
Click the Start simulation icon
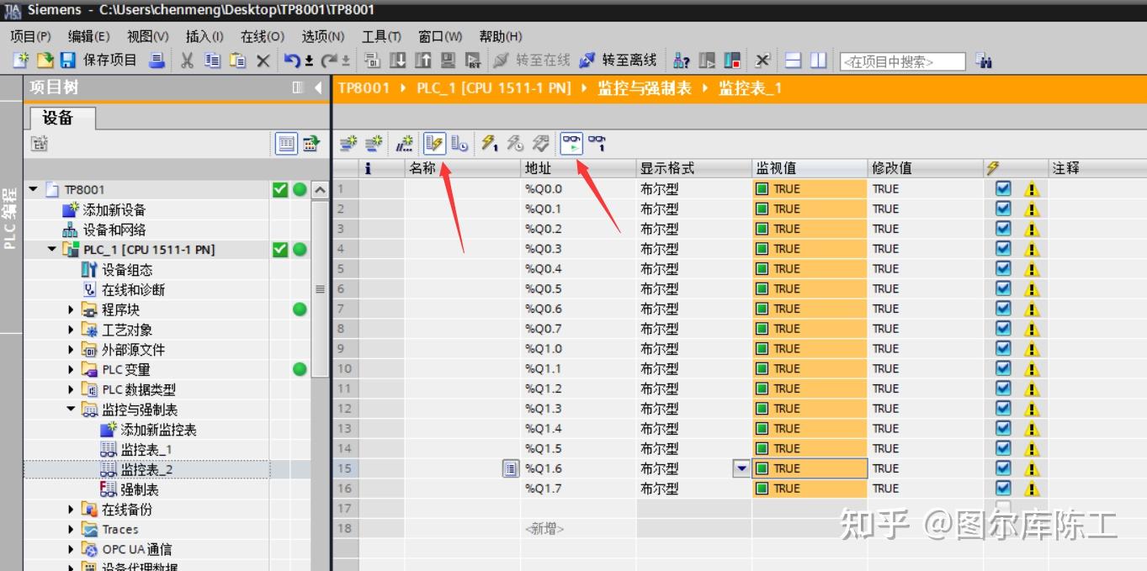[449, 61]
